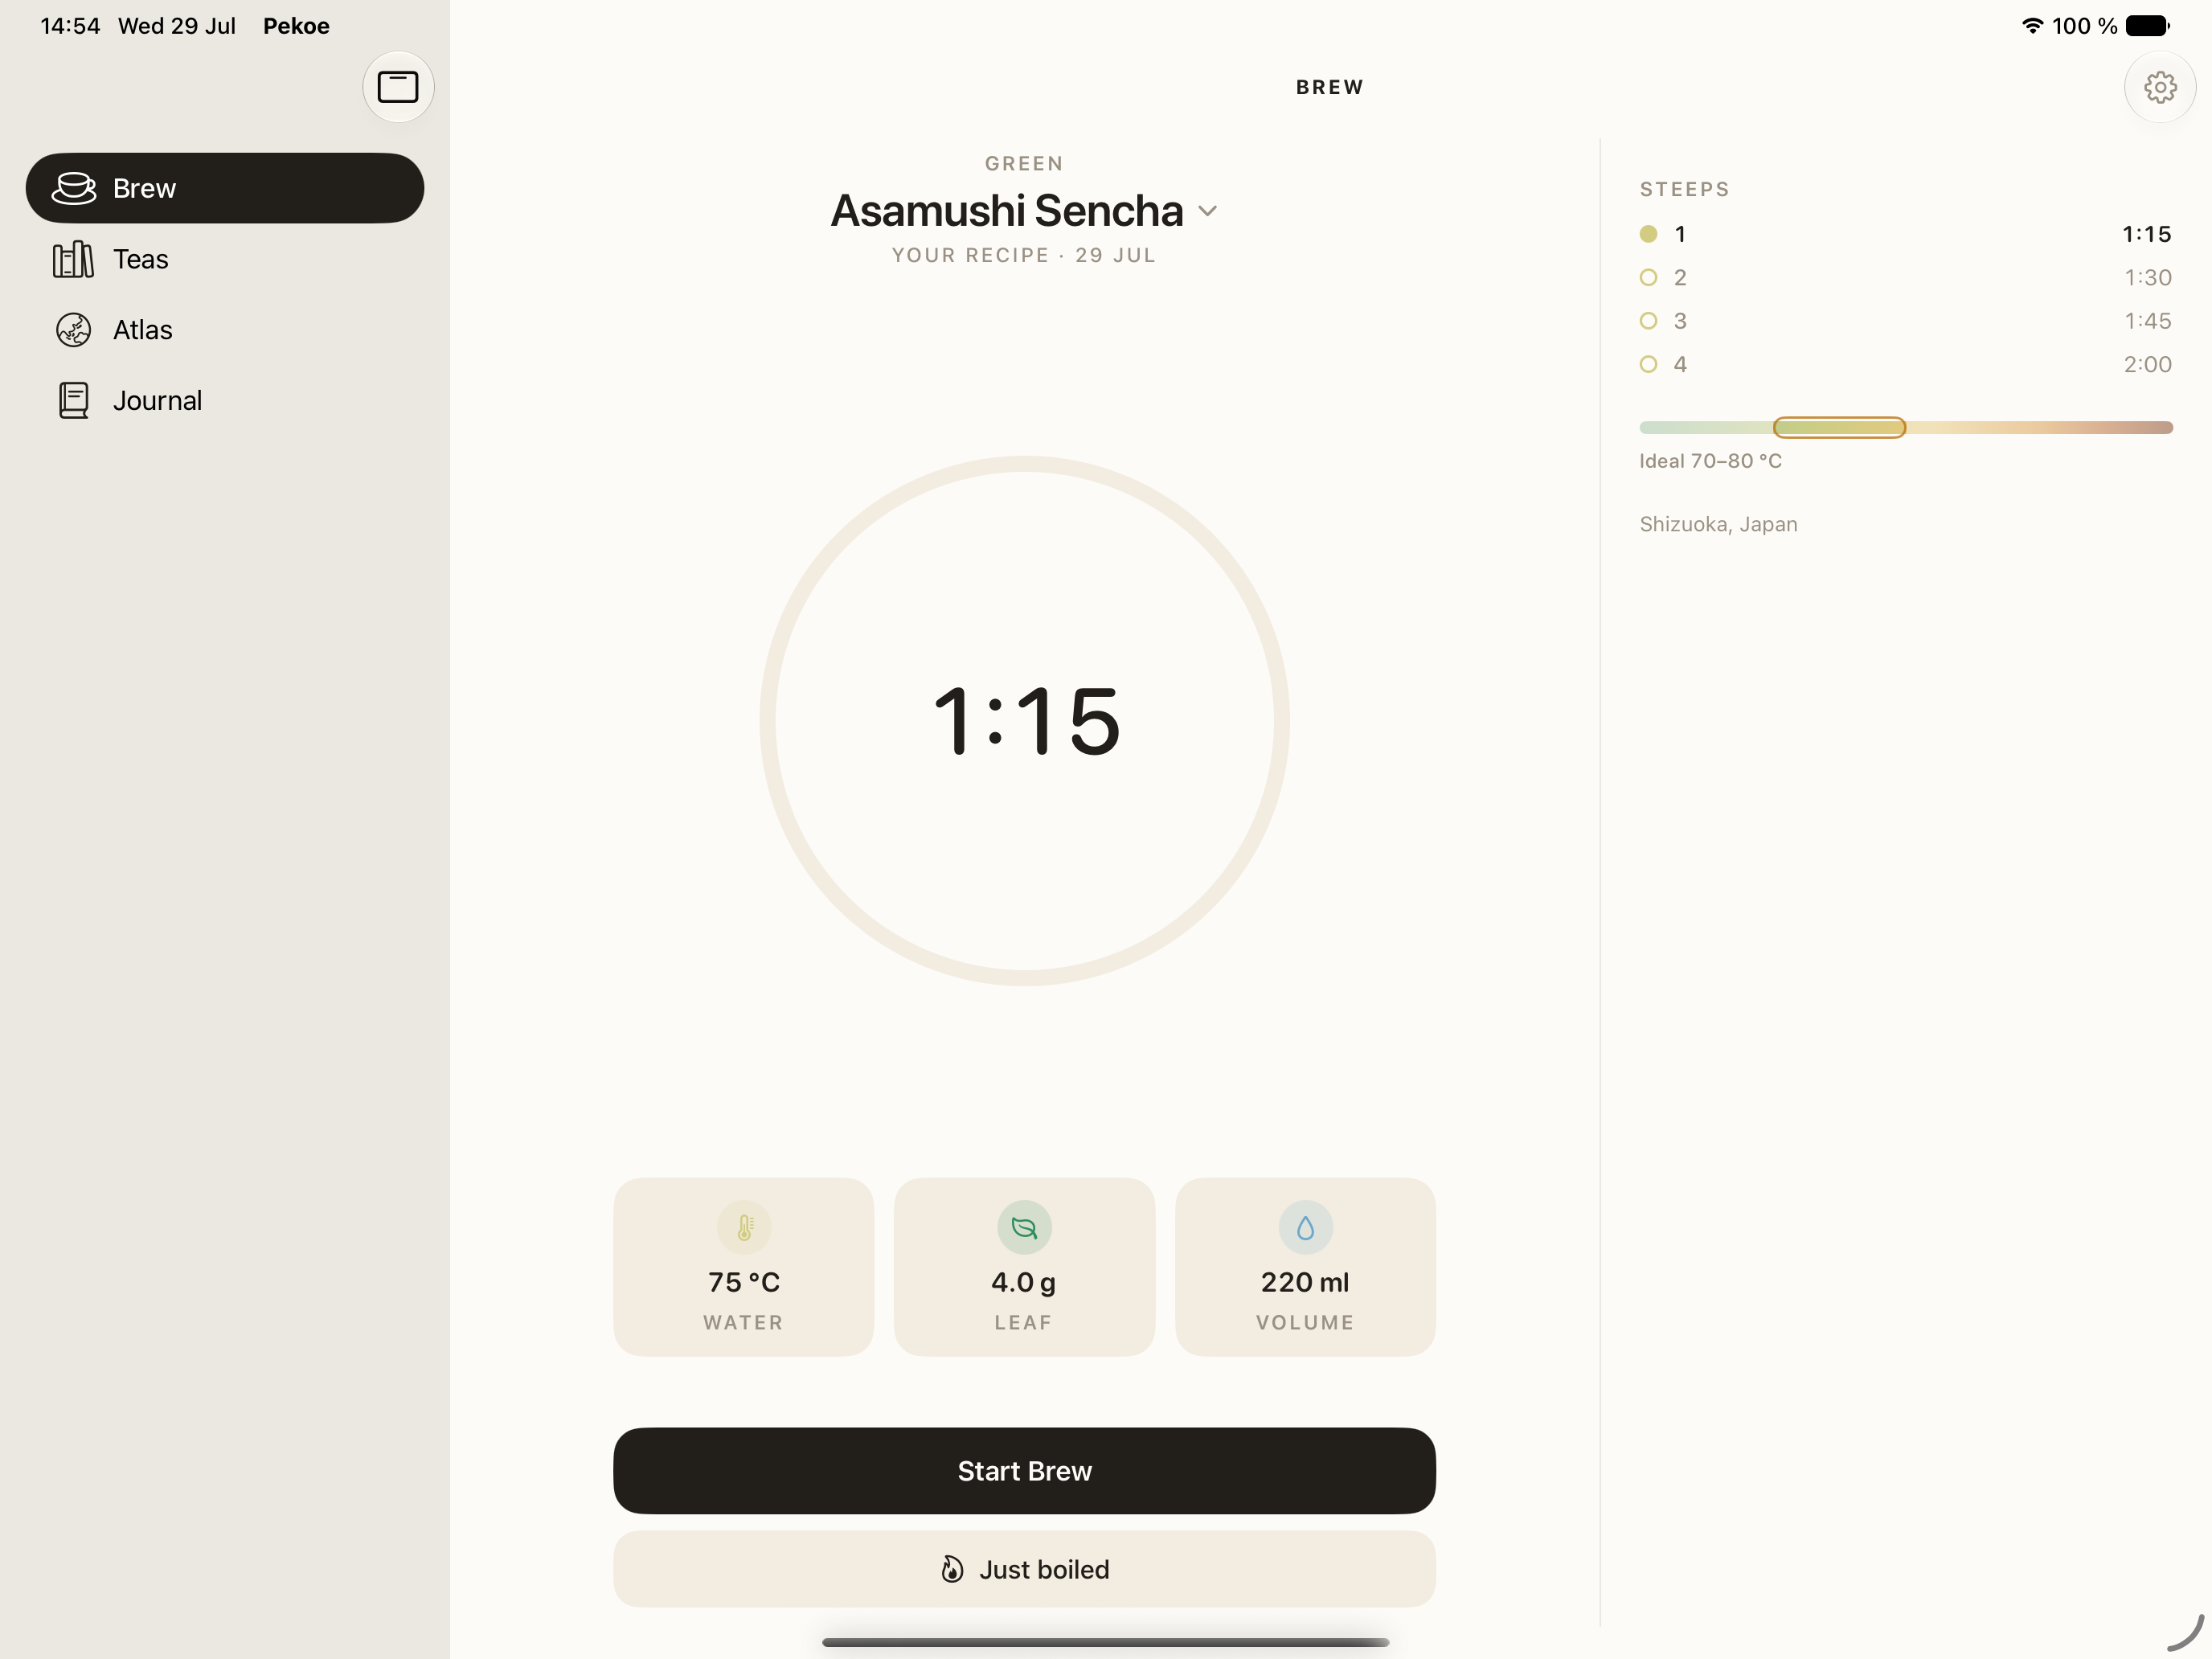Expand the Asamushi Sencha tea chevron
This screenshot has width=2212, height=1659.
tap(1207, 211)
